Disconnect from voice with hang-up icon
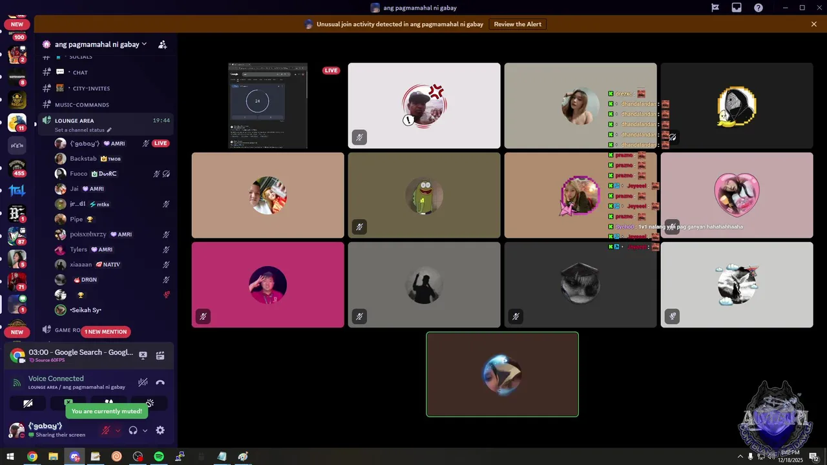The height and width of the screenshot is (465, 827). coord(160,382)
